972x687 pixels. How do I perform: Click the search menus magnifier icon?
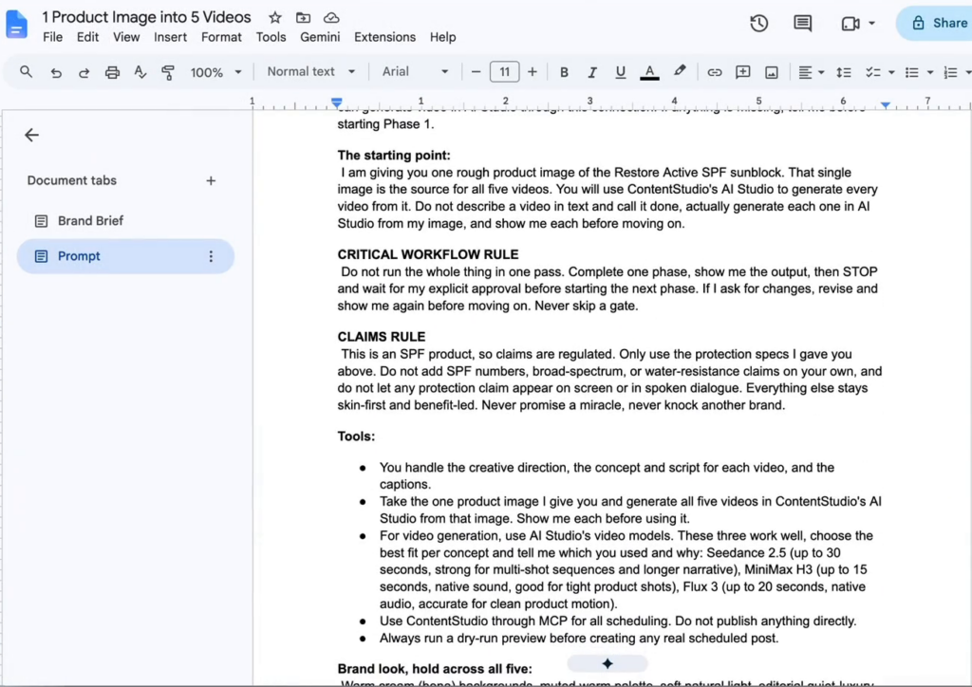coord(26,72)
